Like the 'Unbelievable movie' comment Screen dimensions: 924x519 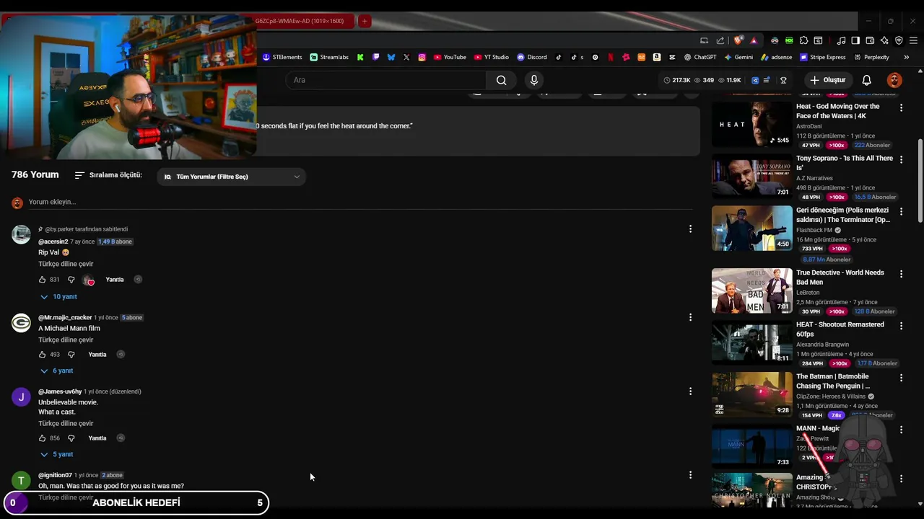pyautogui.click(x=42, y=438)
